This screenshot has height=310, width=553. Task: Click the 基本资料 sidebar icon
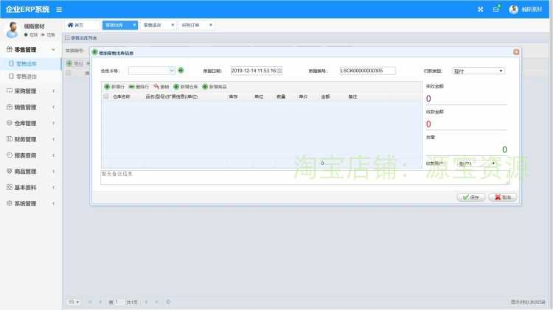10,187
